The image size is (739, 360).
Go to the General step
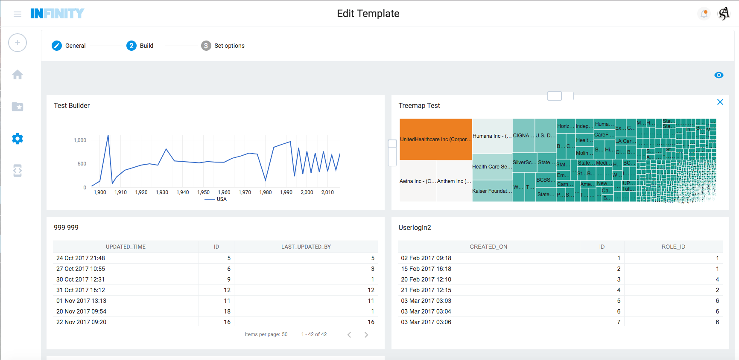click(69, 46)
